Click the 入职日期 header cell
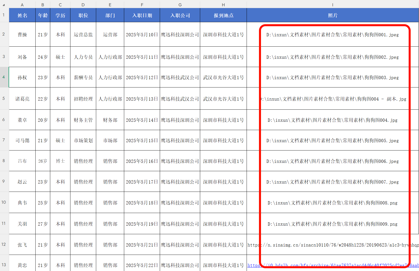The width and height of the screenshot is (419, 271). click(142, 15)
